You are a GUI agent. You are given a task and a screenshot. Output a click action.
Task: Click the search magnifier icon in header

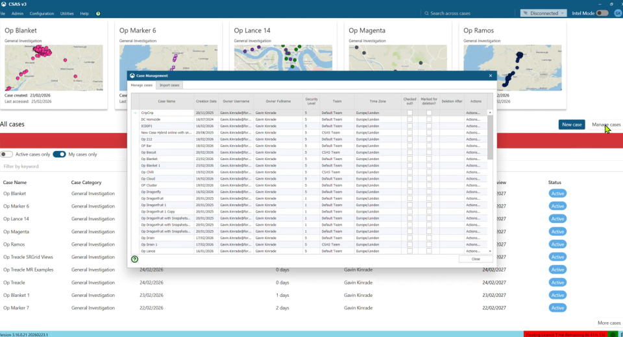[426, 14]
